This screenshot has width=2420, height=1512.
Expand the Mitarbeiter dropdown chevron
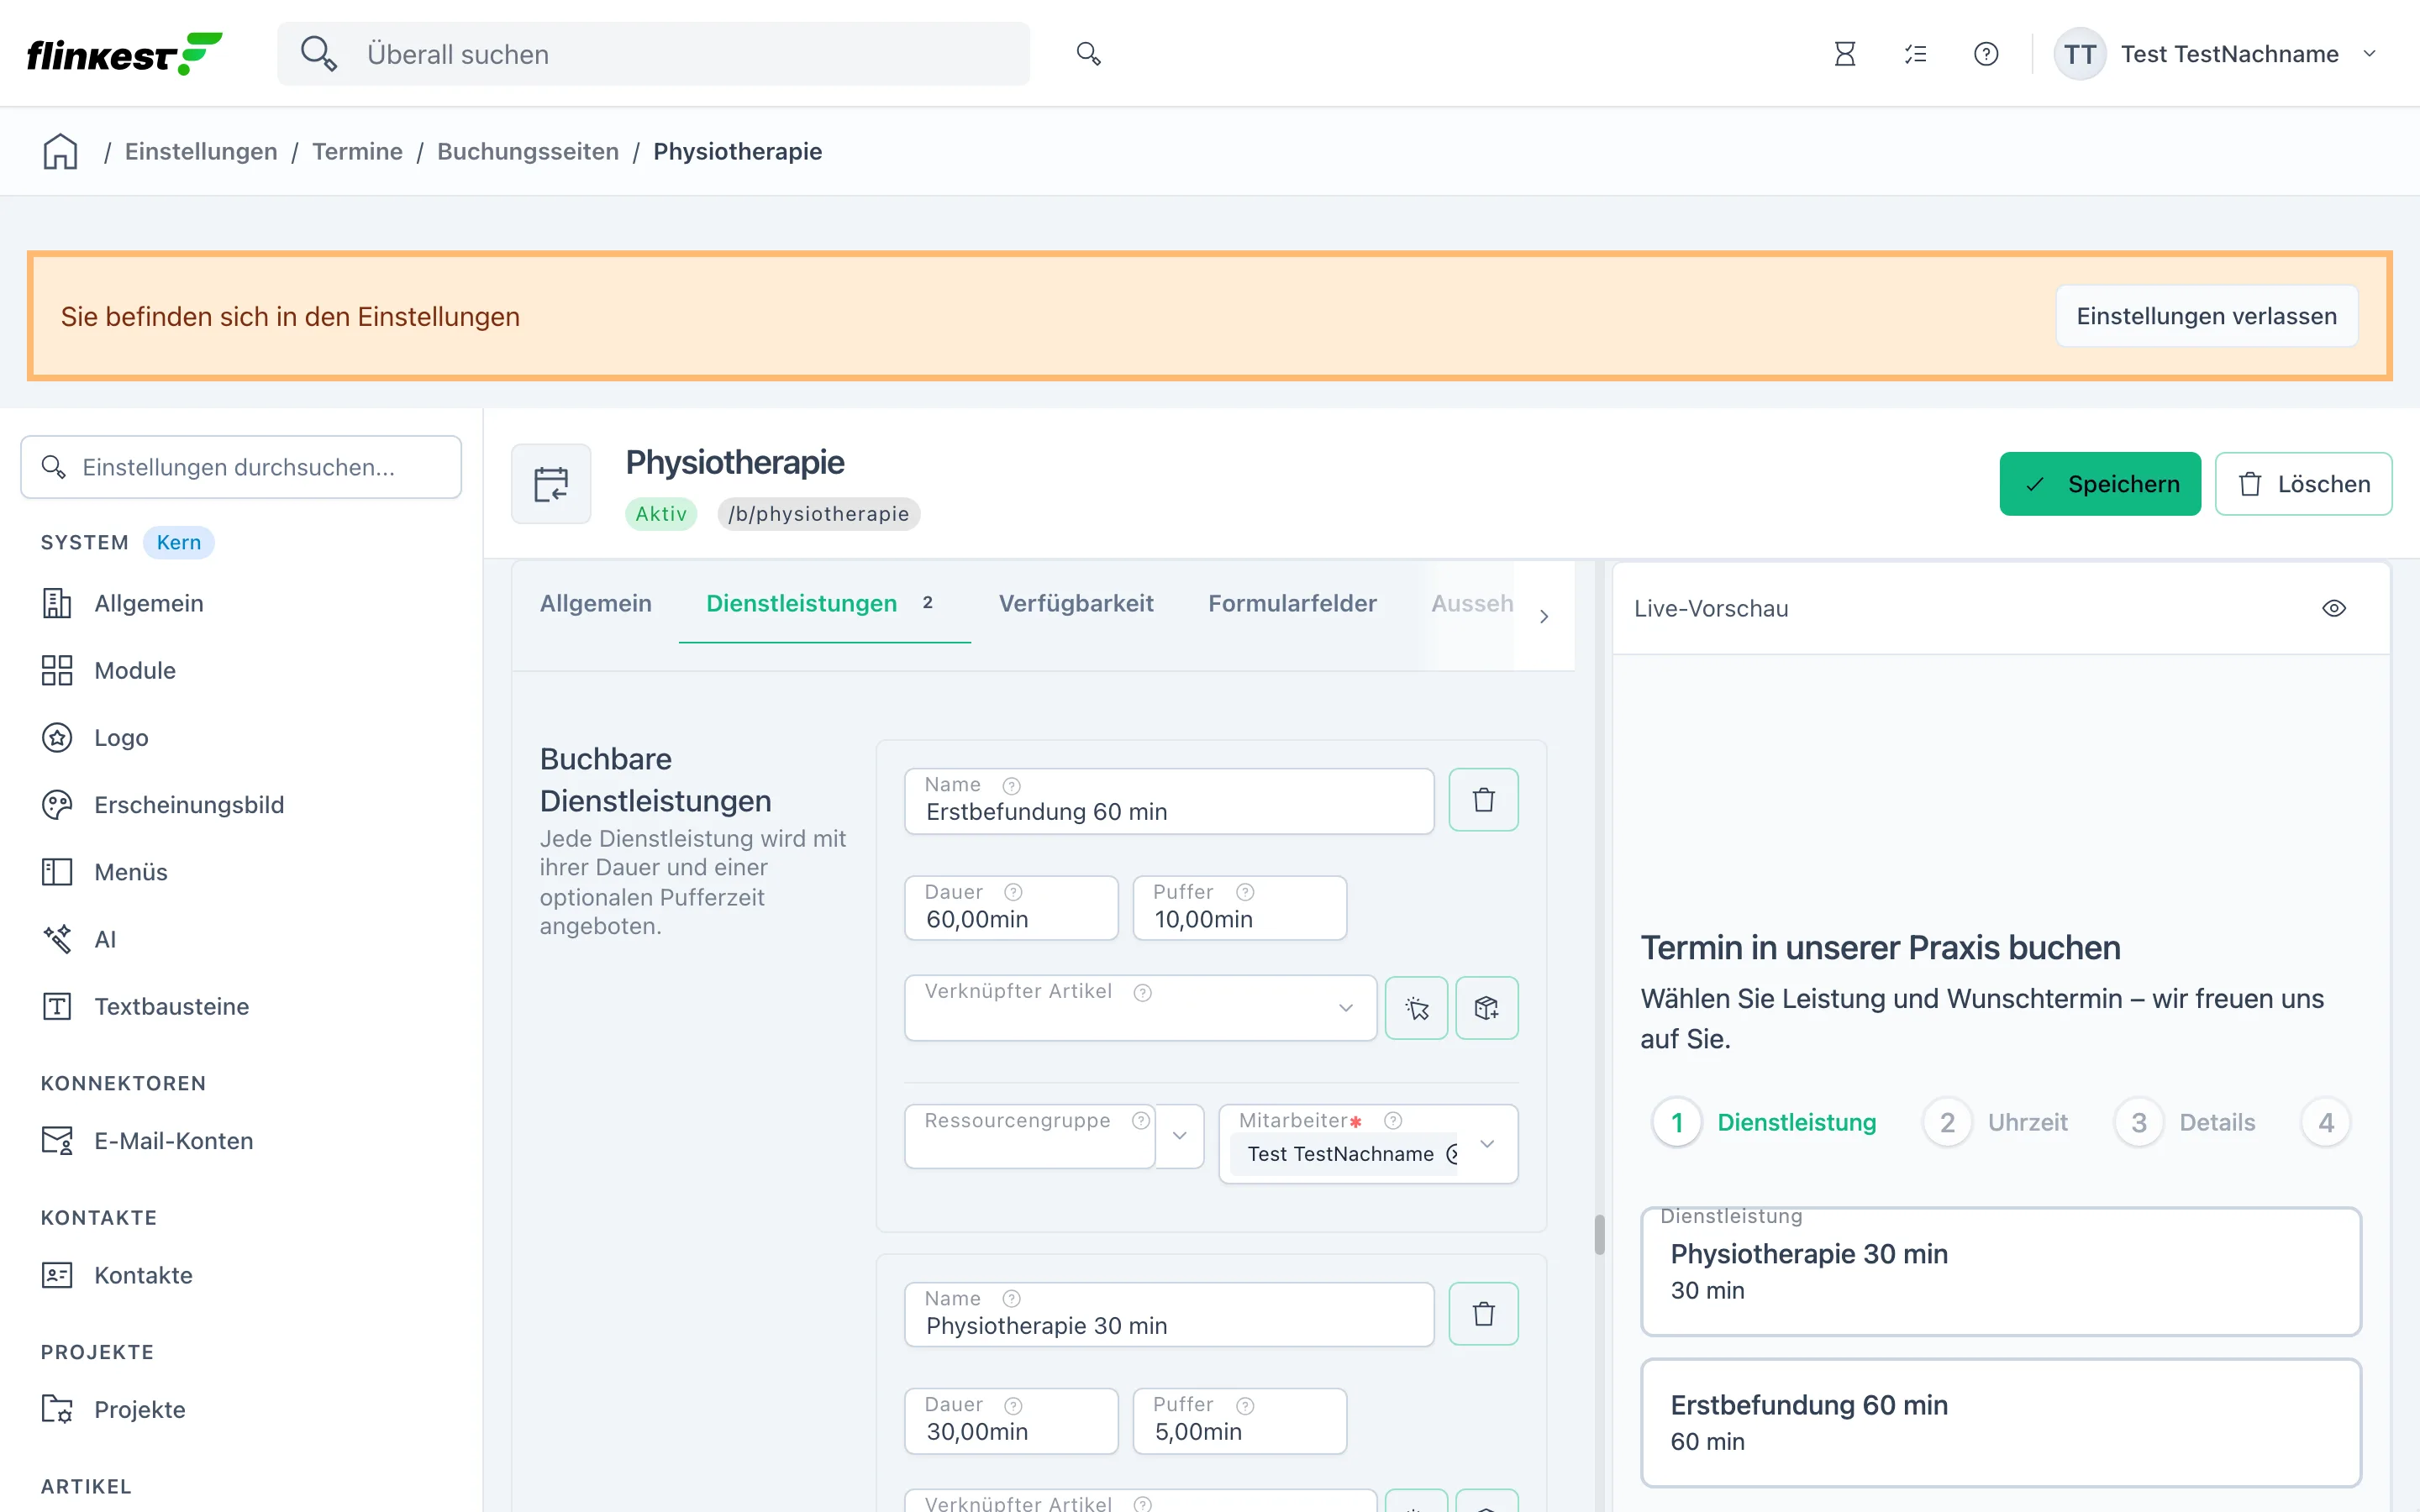coord(1487,1144)
